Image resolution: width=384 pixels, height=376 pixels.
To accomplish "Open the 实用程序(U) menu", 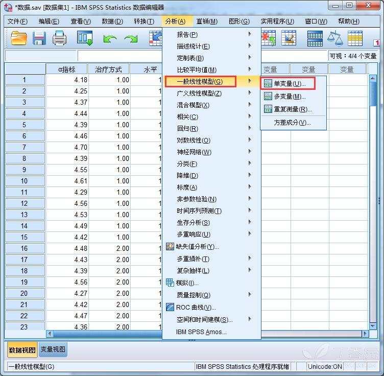I will point(277,21).
